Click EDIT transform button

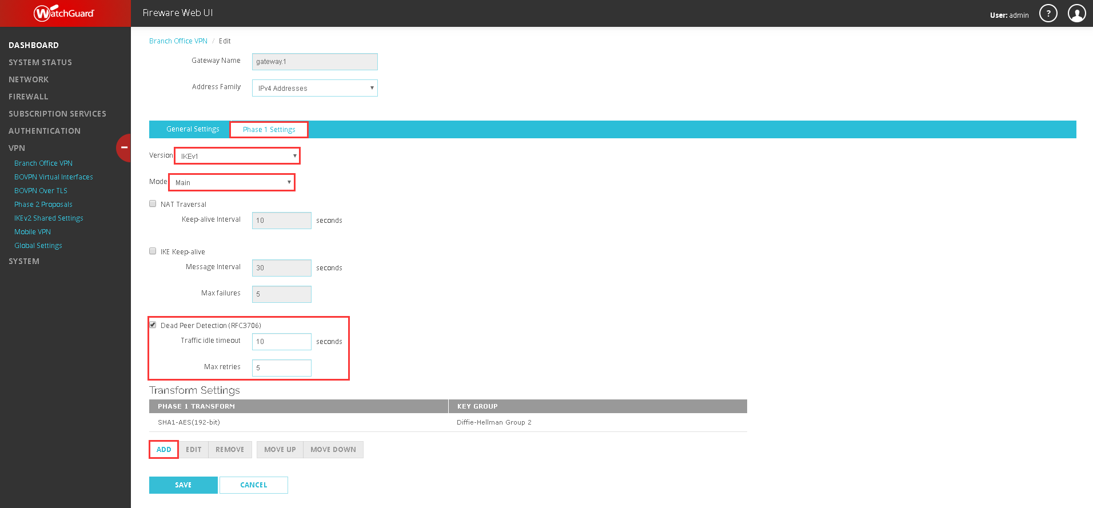pos(194,450)
